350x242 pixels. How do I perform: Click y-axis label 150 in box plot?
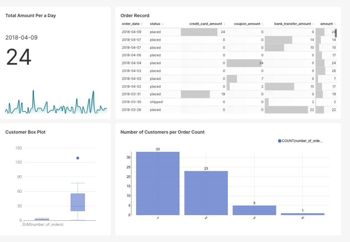(19, 148)
